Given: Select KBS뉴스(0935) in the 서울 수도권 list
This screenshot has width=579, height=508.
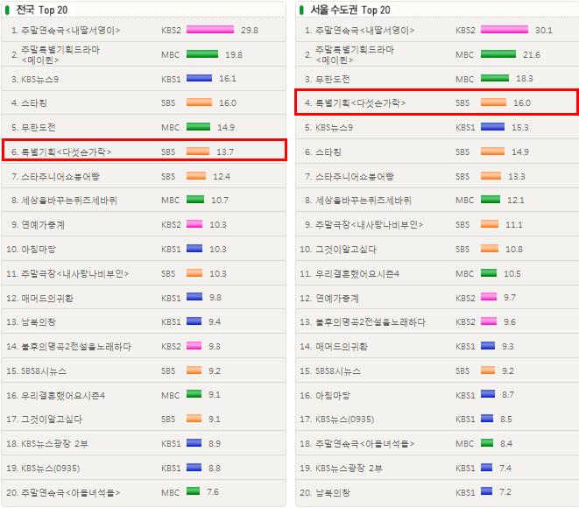Looking at the screenshot, I should tap(345, 419).
